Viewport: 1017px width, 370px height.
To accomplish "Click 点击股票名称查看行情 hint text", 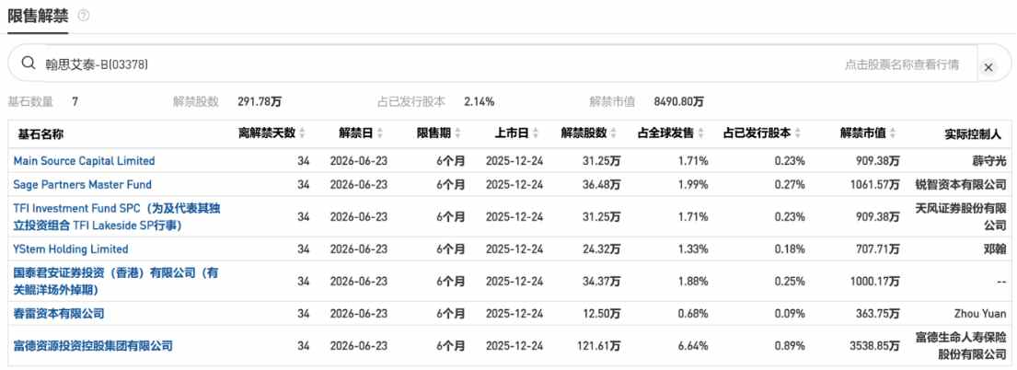I will pos(902,64).
